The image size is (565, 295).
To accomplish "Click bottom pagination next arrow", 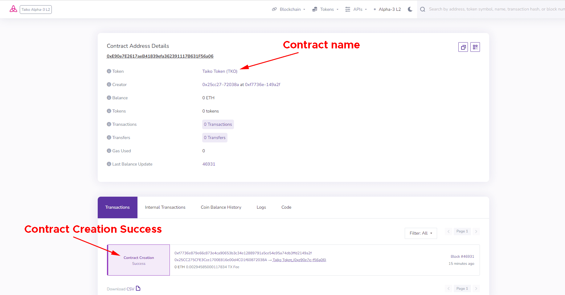I will click(476, 289).
